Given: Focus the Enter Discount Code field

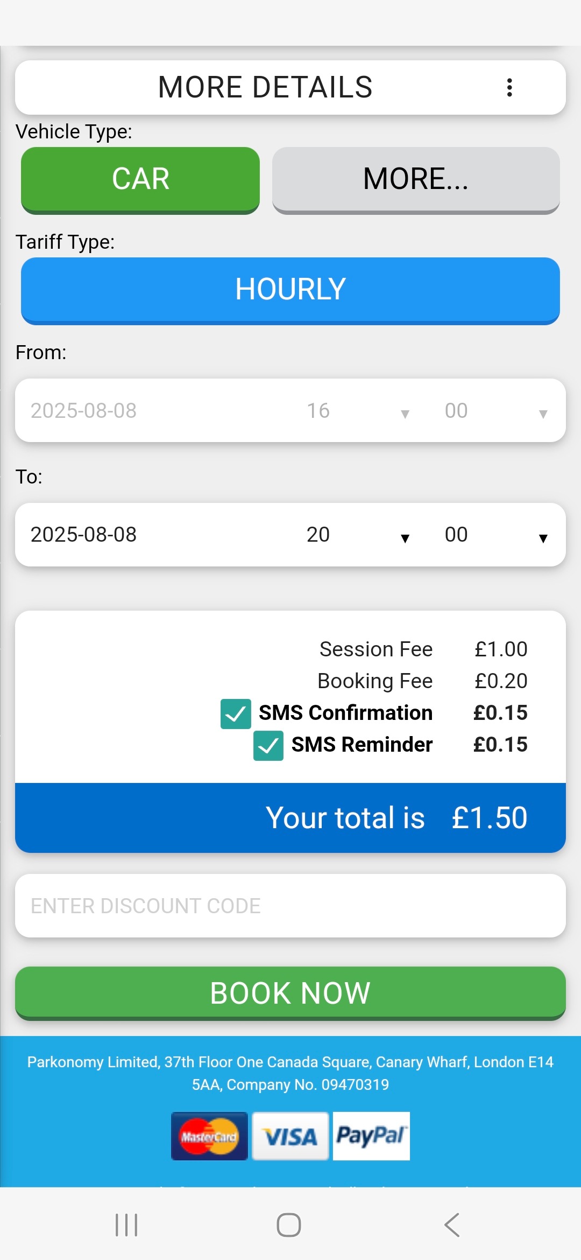Looking at the screenshot, I should point(290,906).
